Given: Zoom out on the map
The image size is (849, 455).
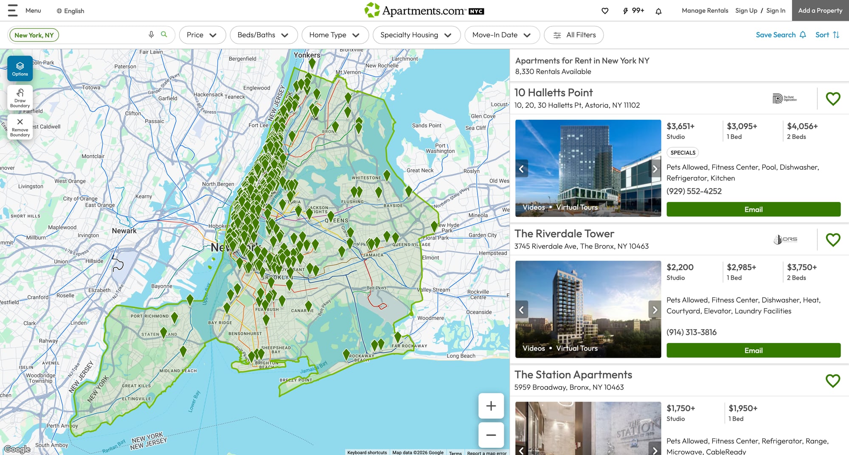Looking at the screenshot, I should tap(491, 435).
